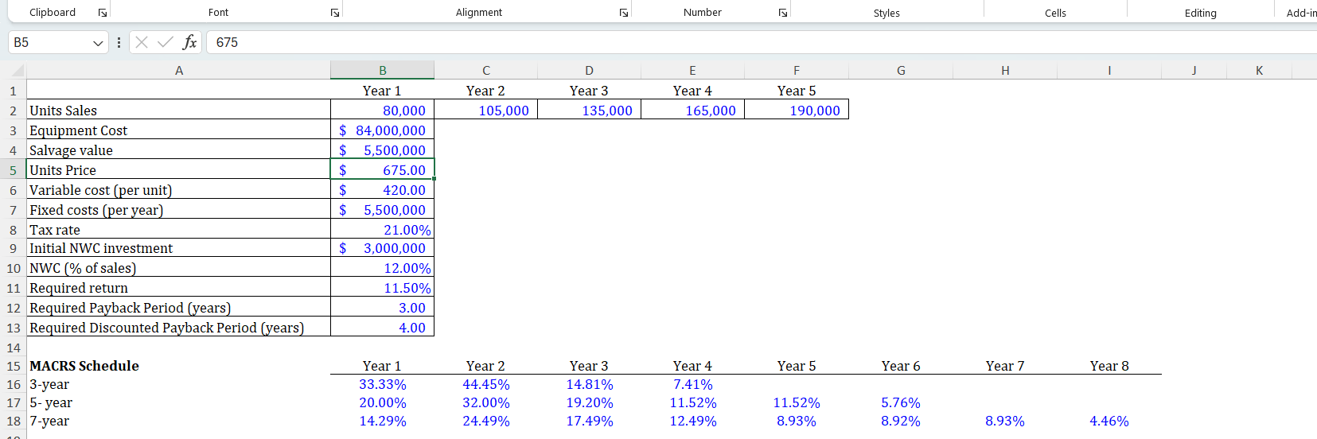Select Variable cost value 420.00

383,190
